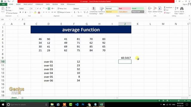Switch to the INSERT ribbon tab

tap(18, 4)
